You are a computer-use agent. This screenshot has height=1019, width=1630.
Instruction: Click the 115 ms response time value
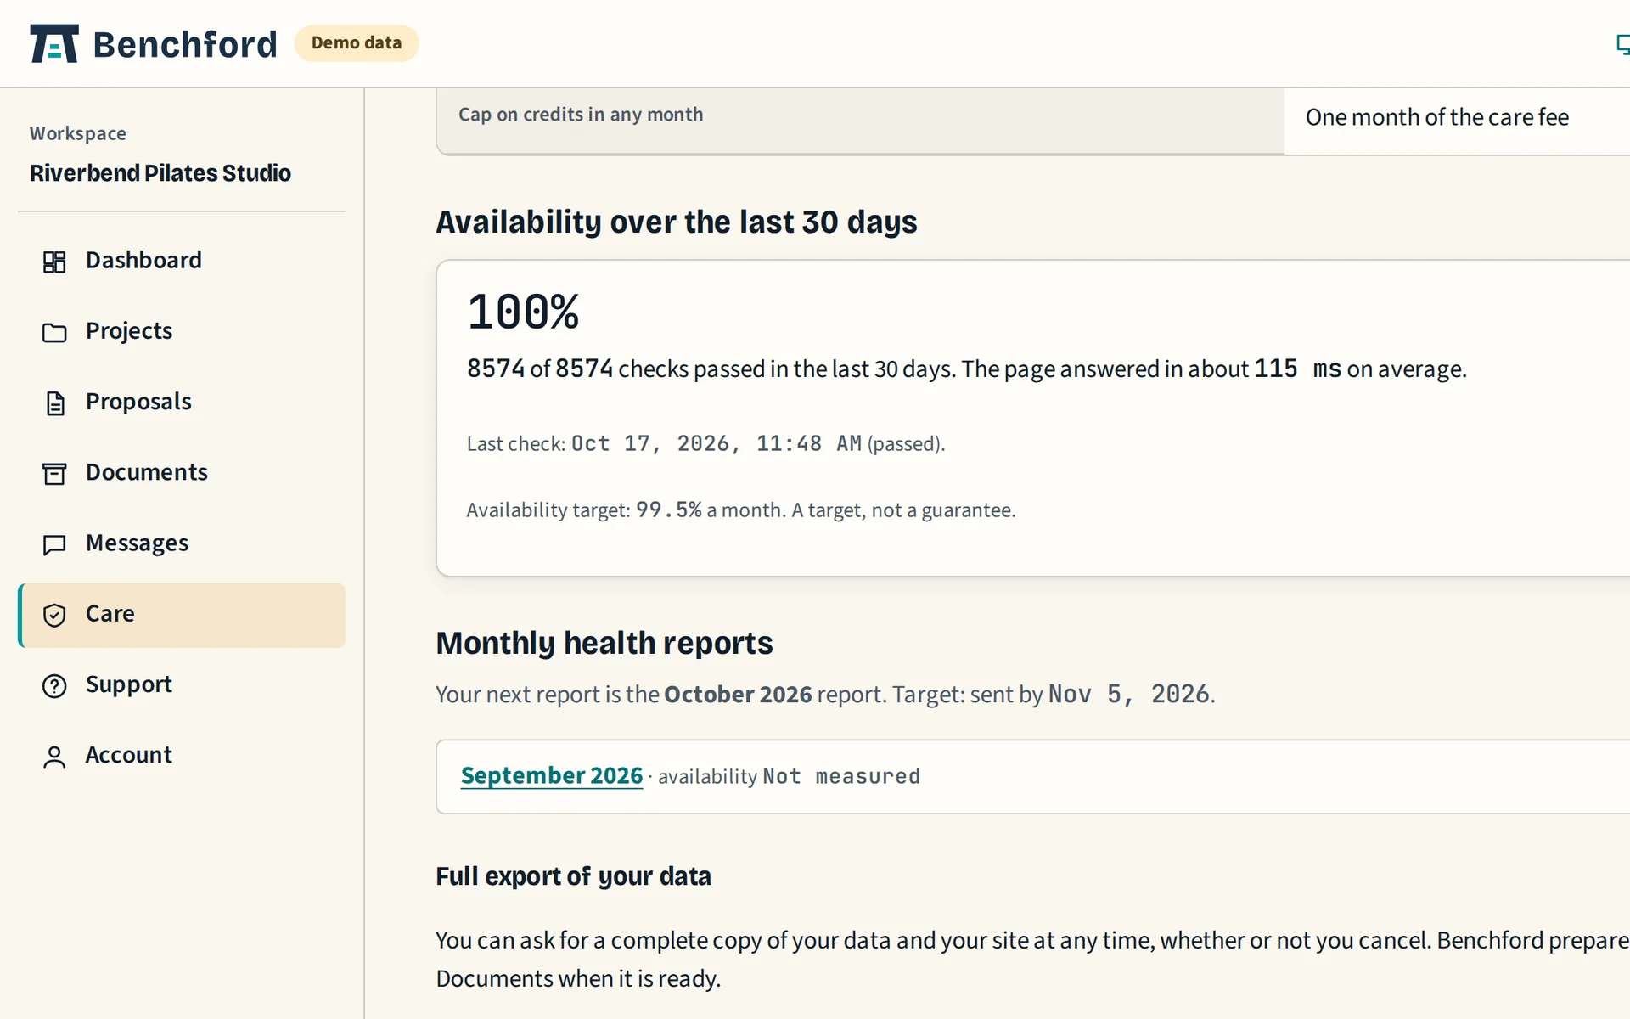[1297, 369]
